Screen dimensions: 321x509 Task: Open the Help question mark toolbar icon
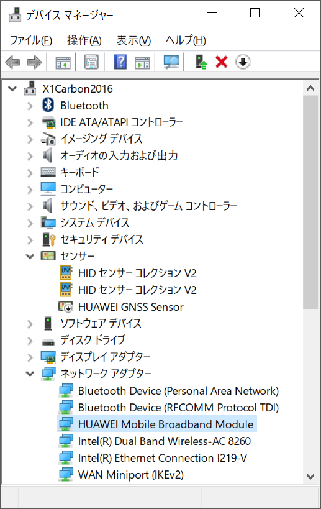point(120,62)
